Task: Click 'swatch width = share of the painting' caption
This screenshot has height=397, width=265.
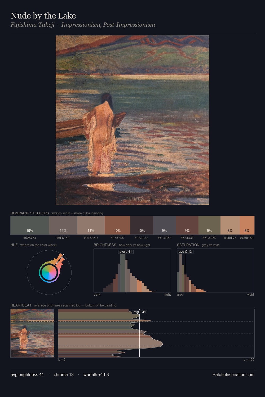Action: click(x=77, y=213)
